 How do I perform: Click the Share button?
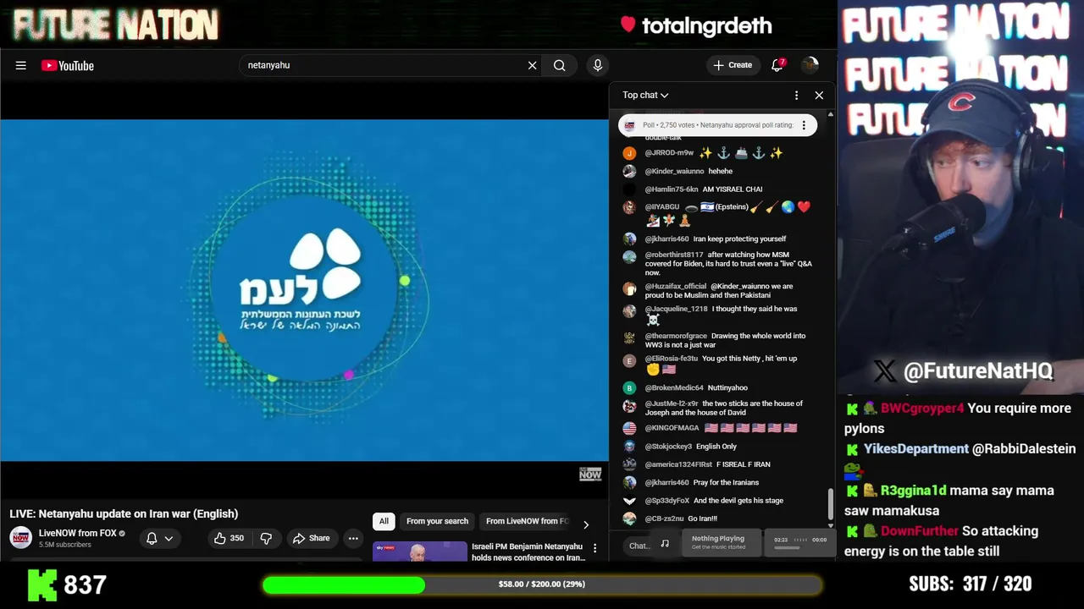(x=311, y=538)
